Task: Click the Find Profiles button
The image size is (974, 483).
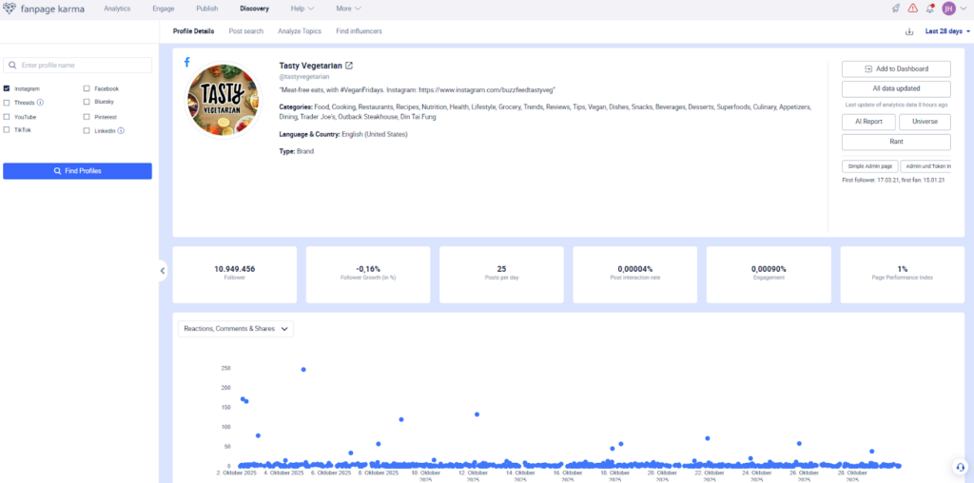Action: [77, 171]
